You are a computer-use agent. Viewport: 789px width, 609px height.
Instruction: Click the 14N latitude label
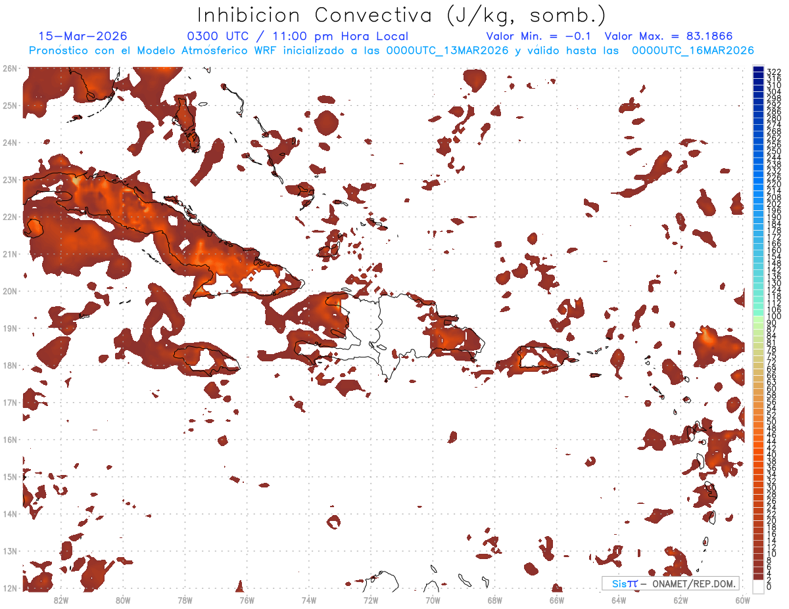pyautogui.click(x=9, y=514)
